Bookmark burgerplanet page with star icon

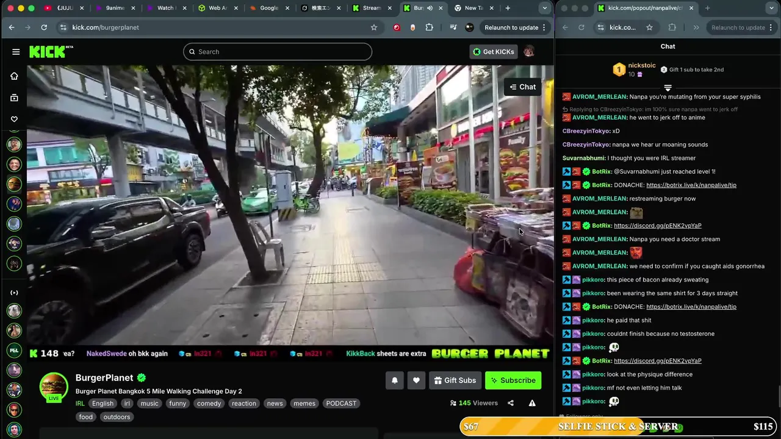pyautogui.click(x=374, y=27)
